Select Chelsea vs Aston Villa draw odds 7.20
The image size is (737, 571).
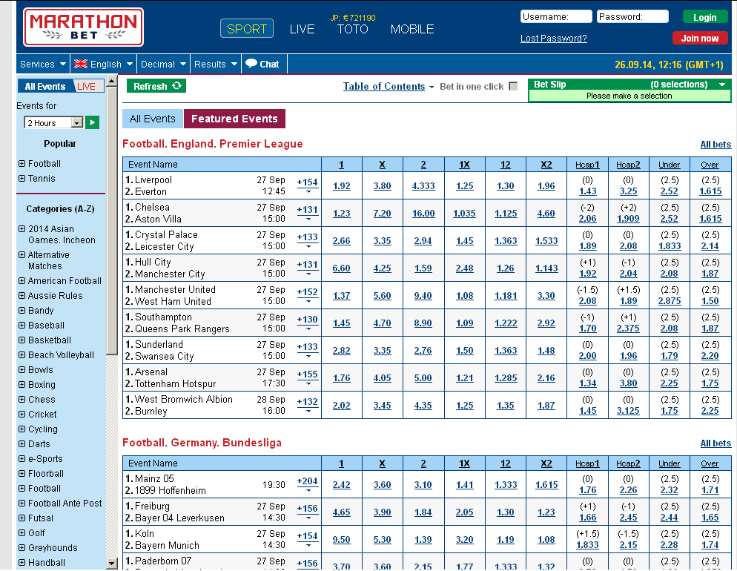(382, 214)
